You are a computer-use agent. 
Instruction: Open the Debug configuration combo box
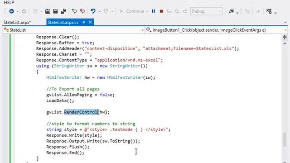tap(207, 11)
